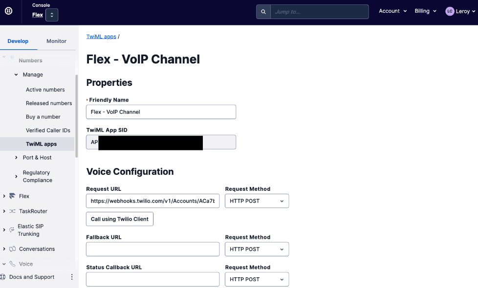Click the TwiML apps breadcrumb link
The image size is (478, 288).
[x=101, y=37]
